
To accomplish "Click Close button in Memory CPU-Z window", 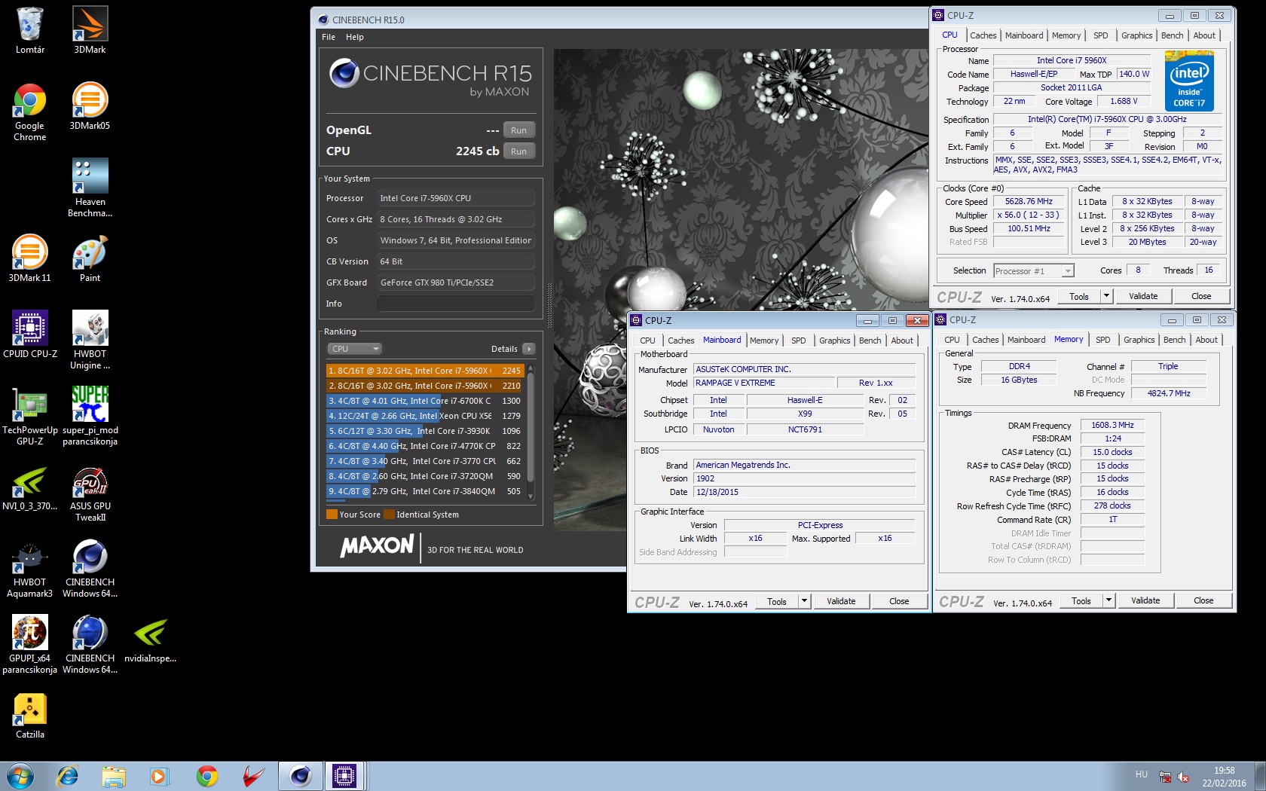I will (x=1203, y=600).
